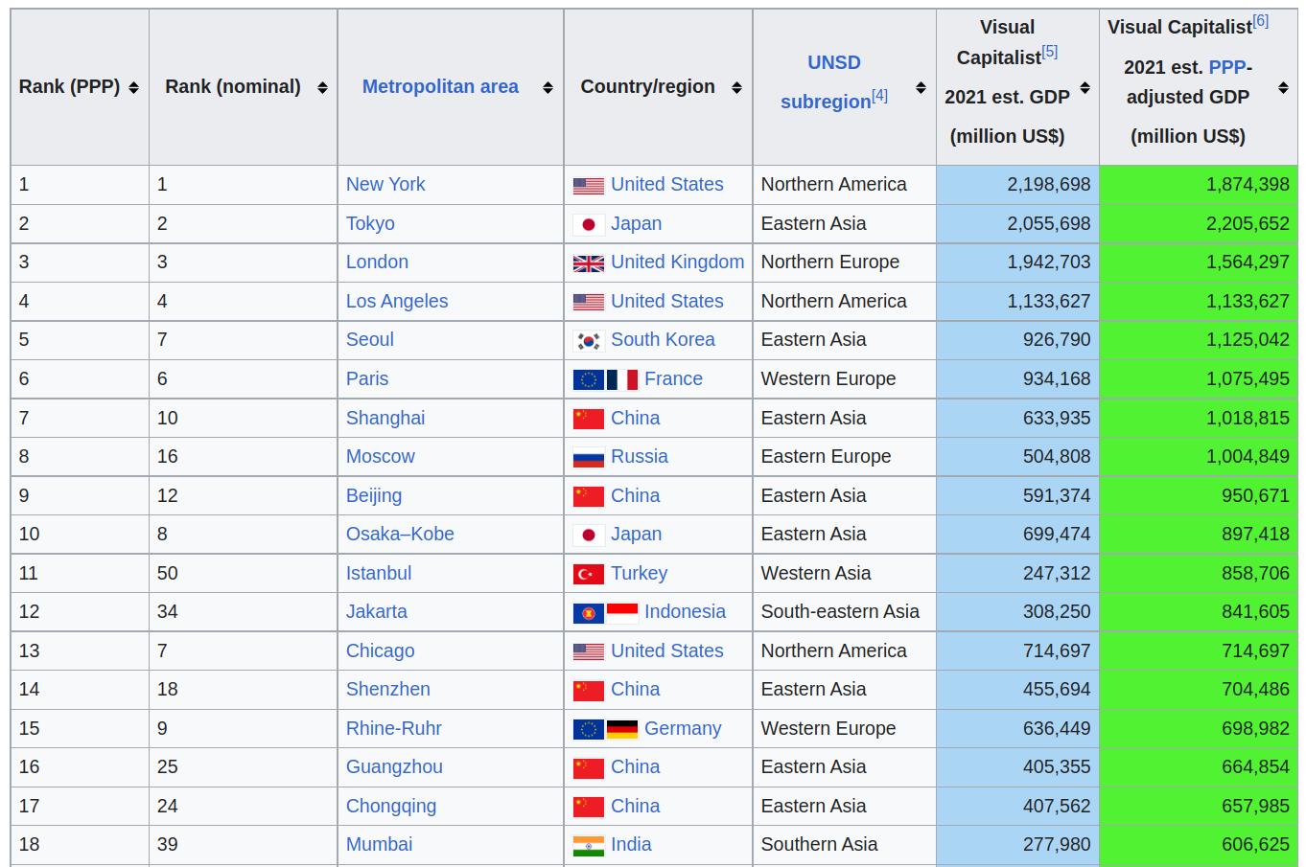1306x867 pixels.
Task: Select the Eastern Europe cell
Action: click(x=844, y=456)
